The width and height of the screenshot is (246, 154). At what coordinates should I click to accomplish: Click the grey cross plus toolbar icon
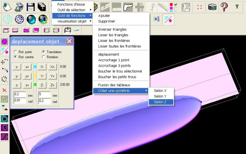[x=139, y=7]
